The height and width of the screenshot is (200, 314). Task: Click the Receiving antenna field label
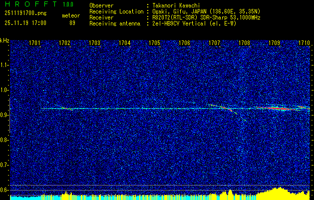point(115,23)
